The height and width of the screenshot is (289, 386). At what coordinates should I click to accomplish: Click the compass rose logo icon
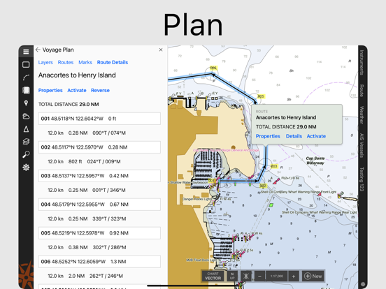(26, 275)
